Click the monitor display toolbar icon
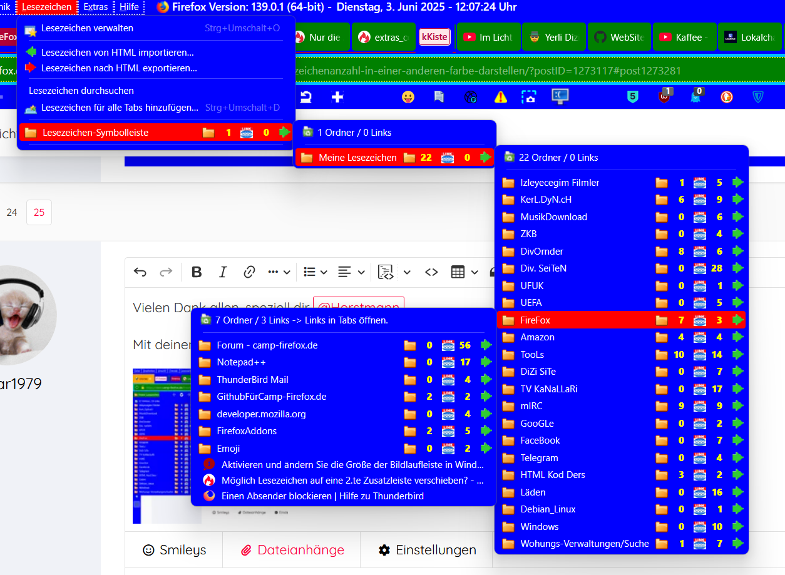The width and height of the screenshot is (785, 575). coord(560,96)
